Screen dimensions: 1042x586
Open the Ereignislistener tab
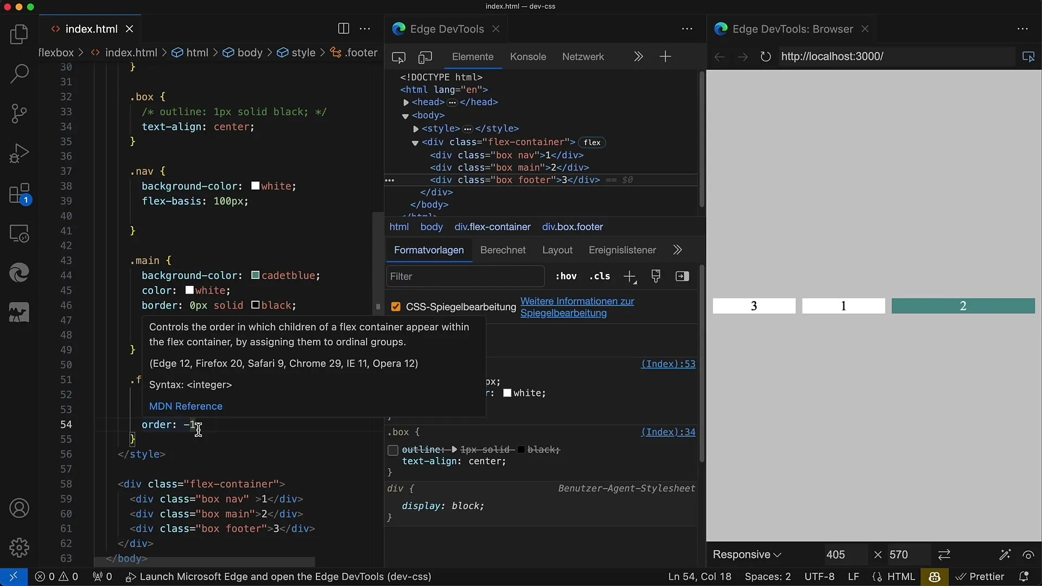622,250
